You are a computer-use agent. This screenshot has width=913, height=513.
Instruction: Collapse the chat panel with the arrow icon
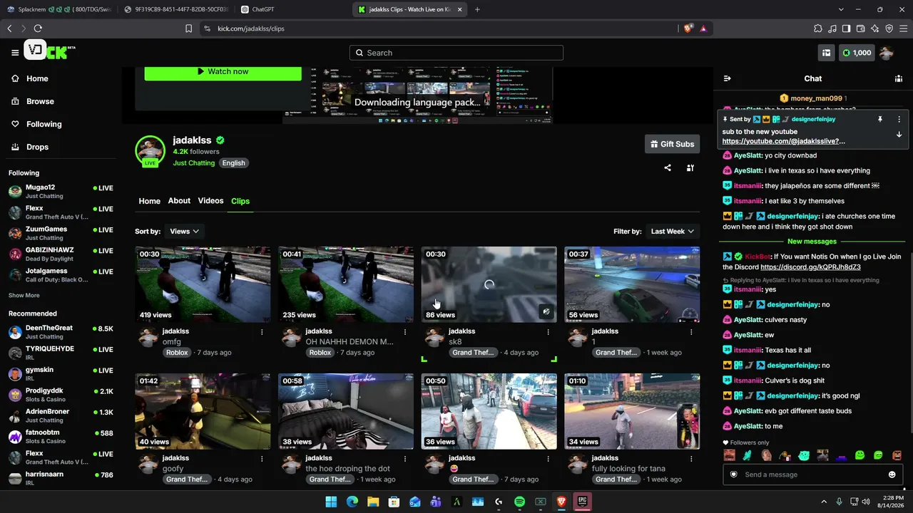pyautogui.click(x=727, y=78)
